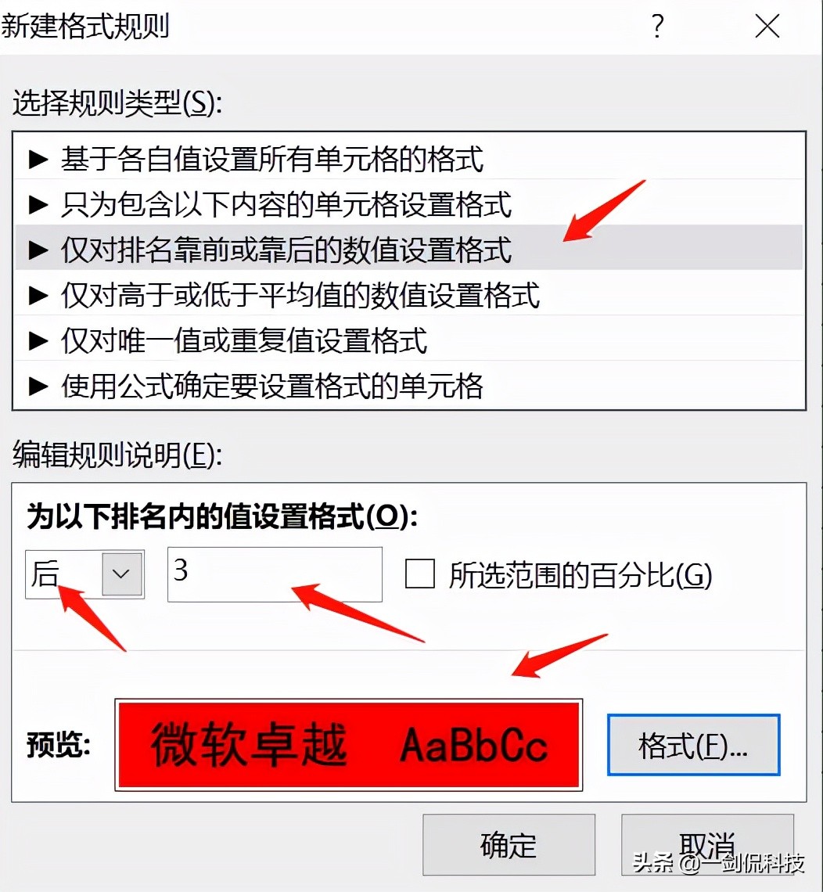The width and height of the screenshot is (823, 892).
Task: Select rule type 使用公式确定要设置格式的单元格
Action: pos(408,387)
